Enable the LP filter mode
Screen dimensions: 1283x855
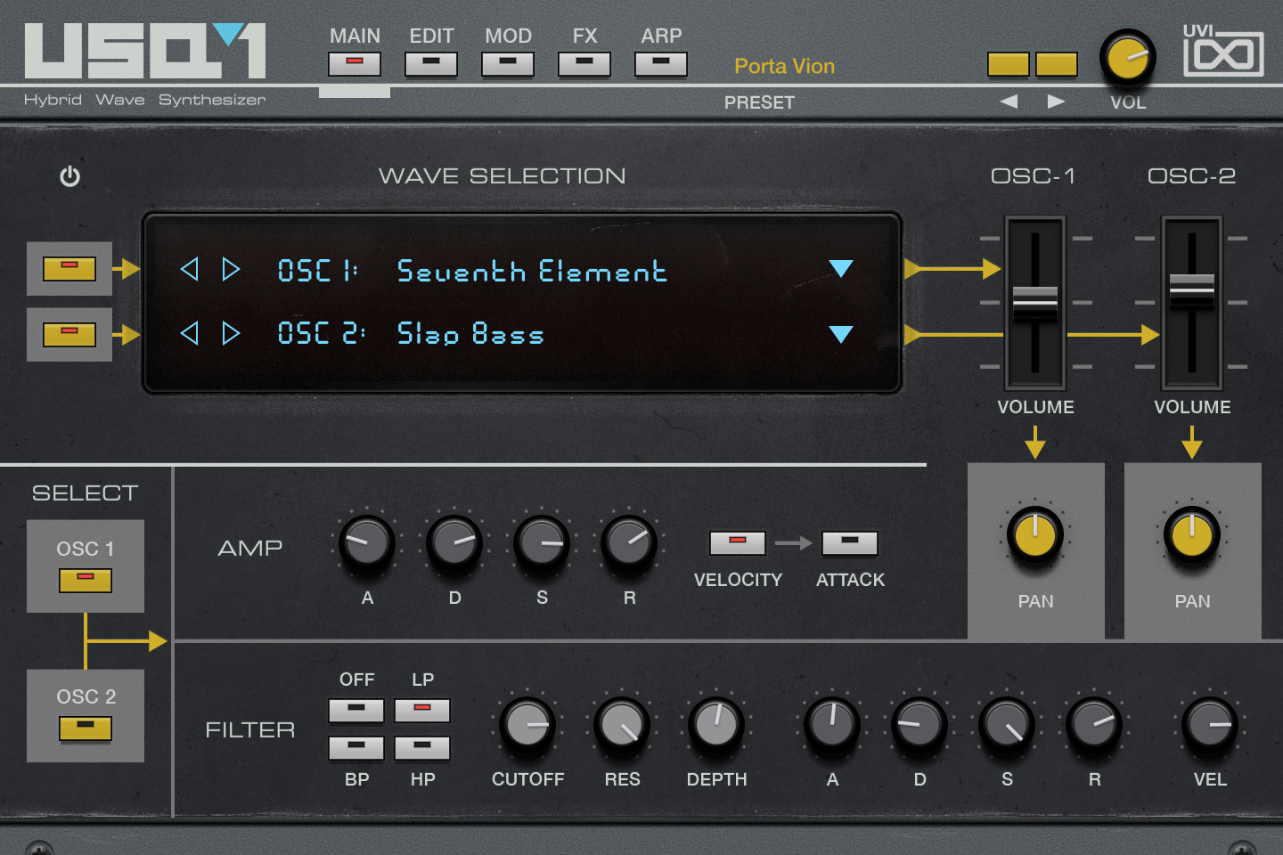coord(422,710)
